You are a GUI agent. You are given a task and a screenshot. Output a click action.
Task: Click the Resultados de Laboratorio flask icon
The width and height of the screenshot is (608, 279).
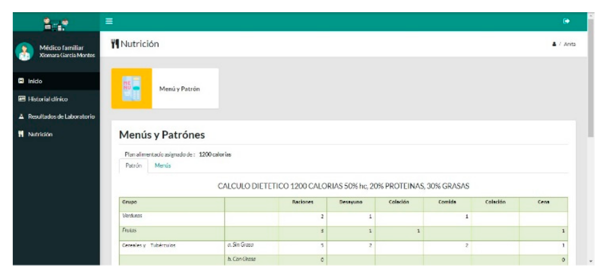pos(21,116)
